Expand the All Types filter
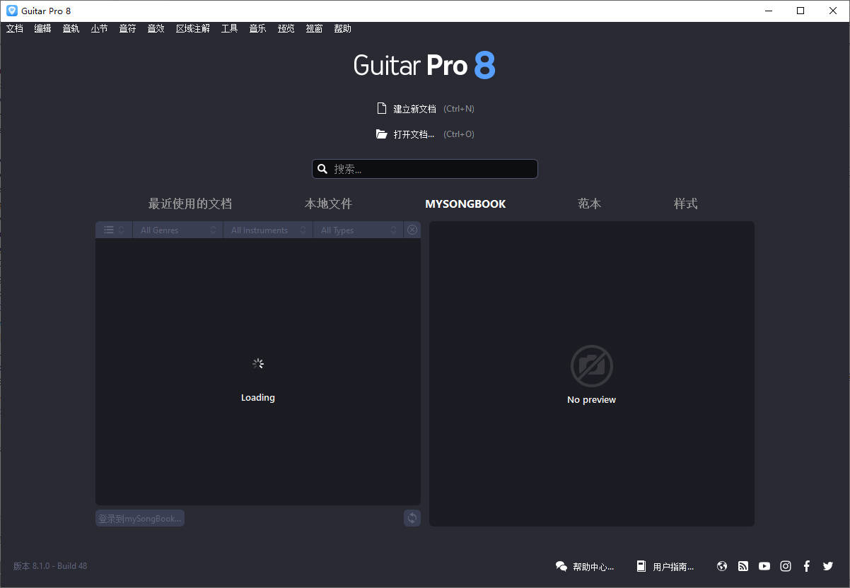This screenshot has height=588, width=850. [359, 230]
